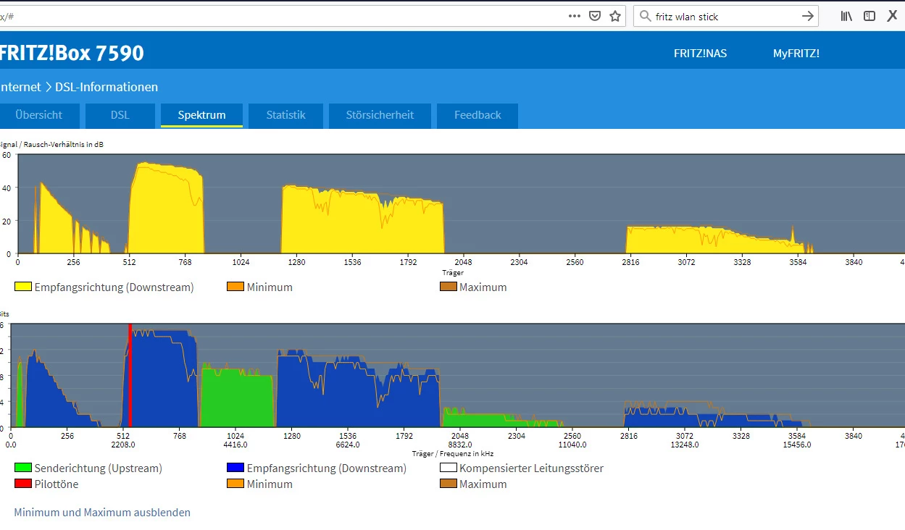Open FRITZ!NAS in the header

coord(700,54)
